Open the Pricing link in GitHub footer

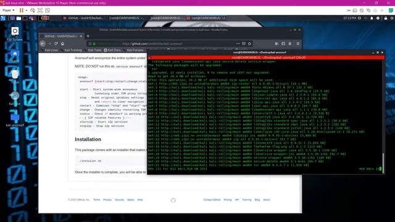pos(228,200)
